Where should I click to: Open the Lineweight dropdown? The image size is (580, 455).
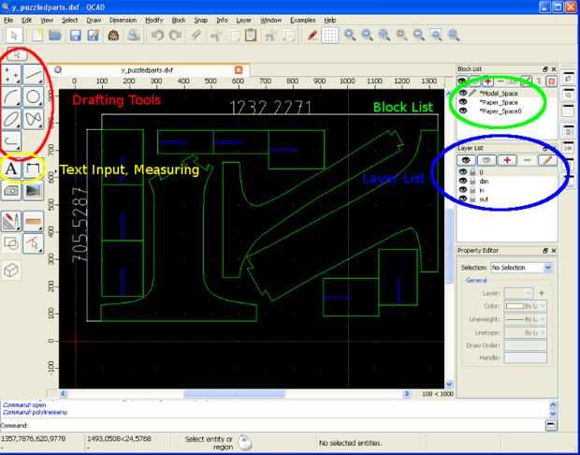click(525, 319)
